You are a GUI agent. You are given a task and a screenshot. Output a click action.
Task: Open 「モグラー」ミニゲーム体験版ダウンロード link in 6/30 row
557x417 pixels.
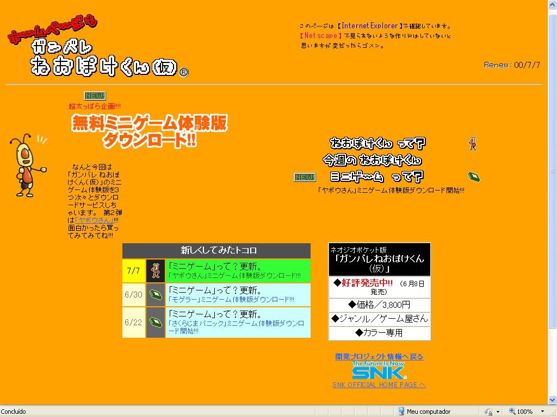pos(231,300)
